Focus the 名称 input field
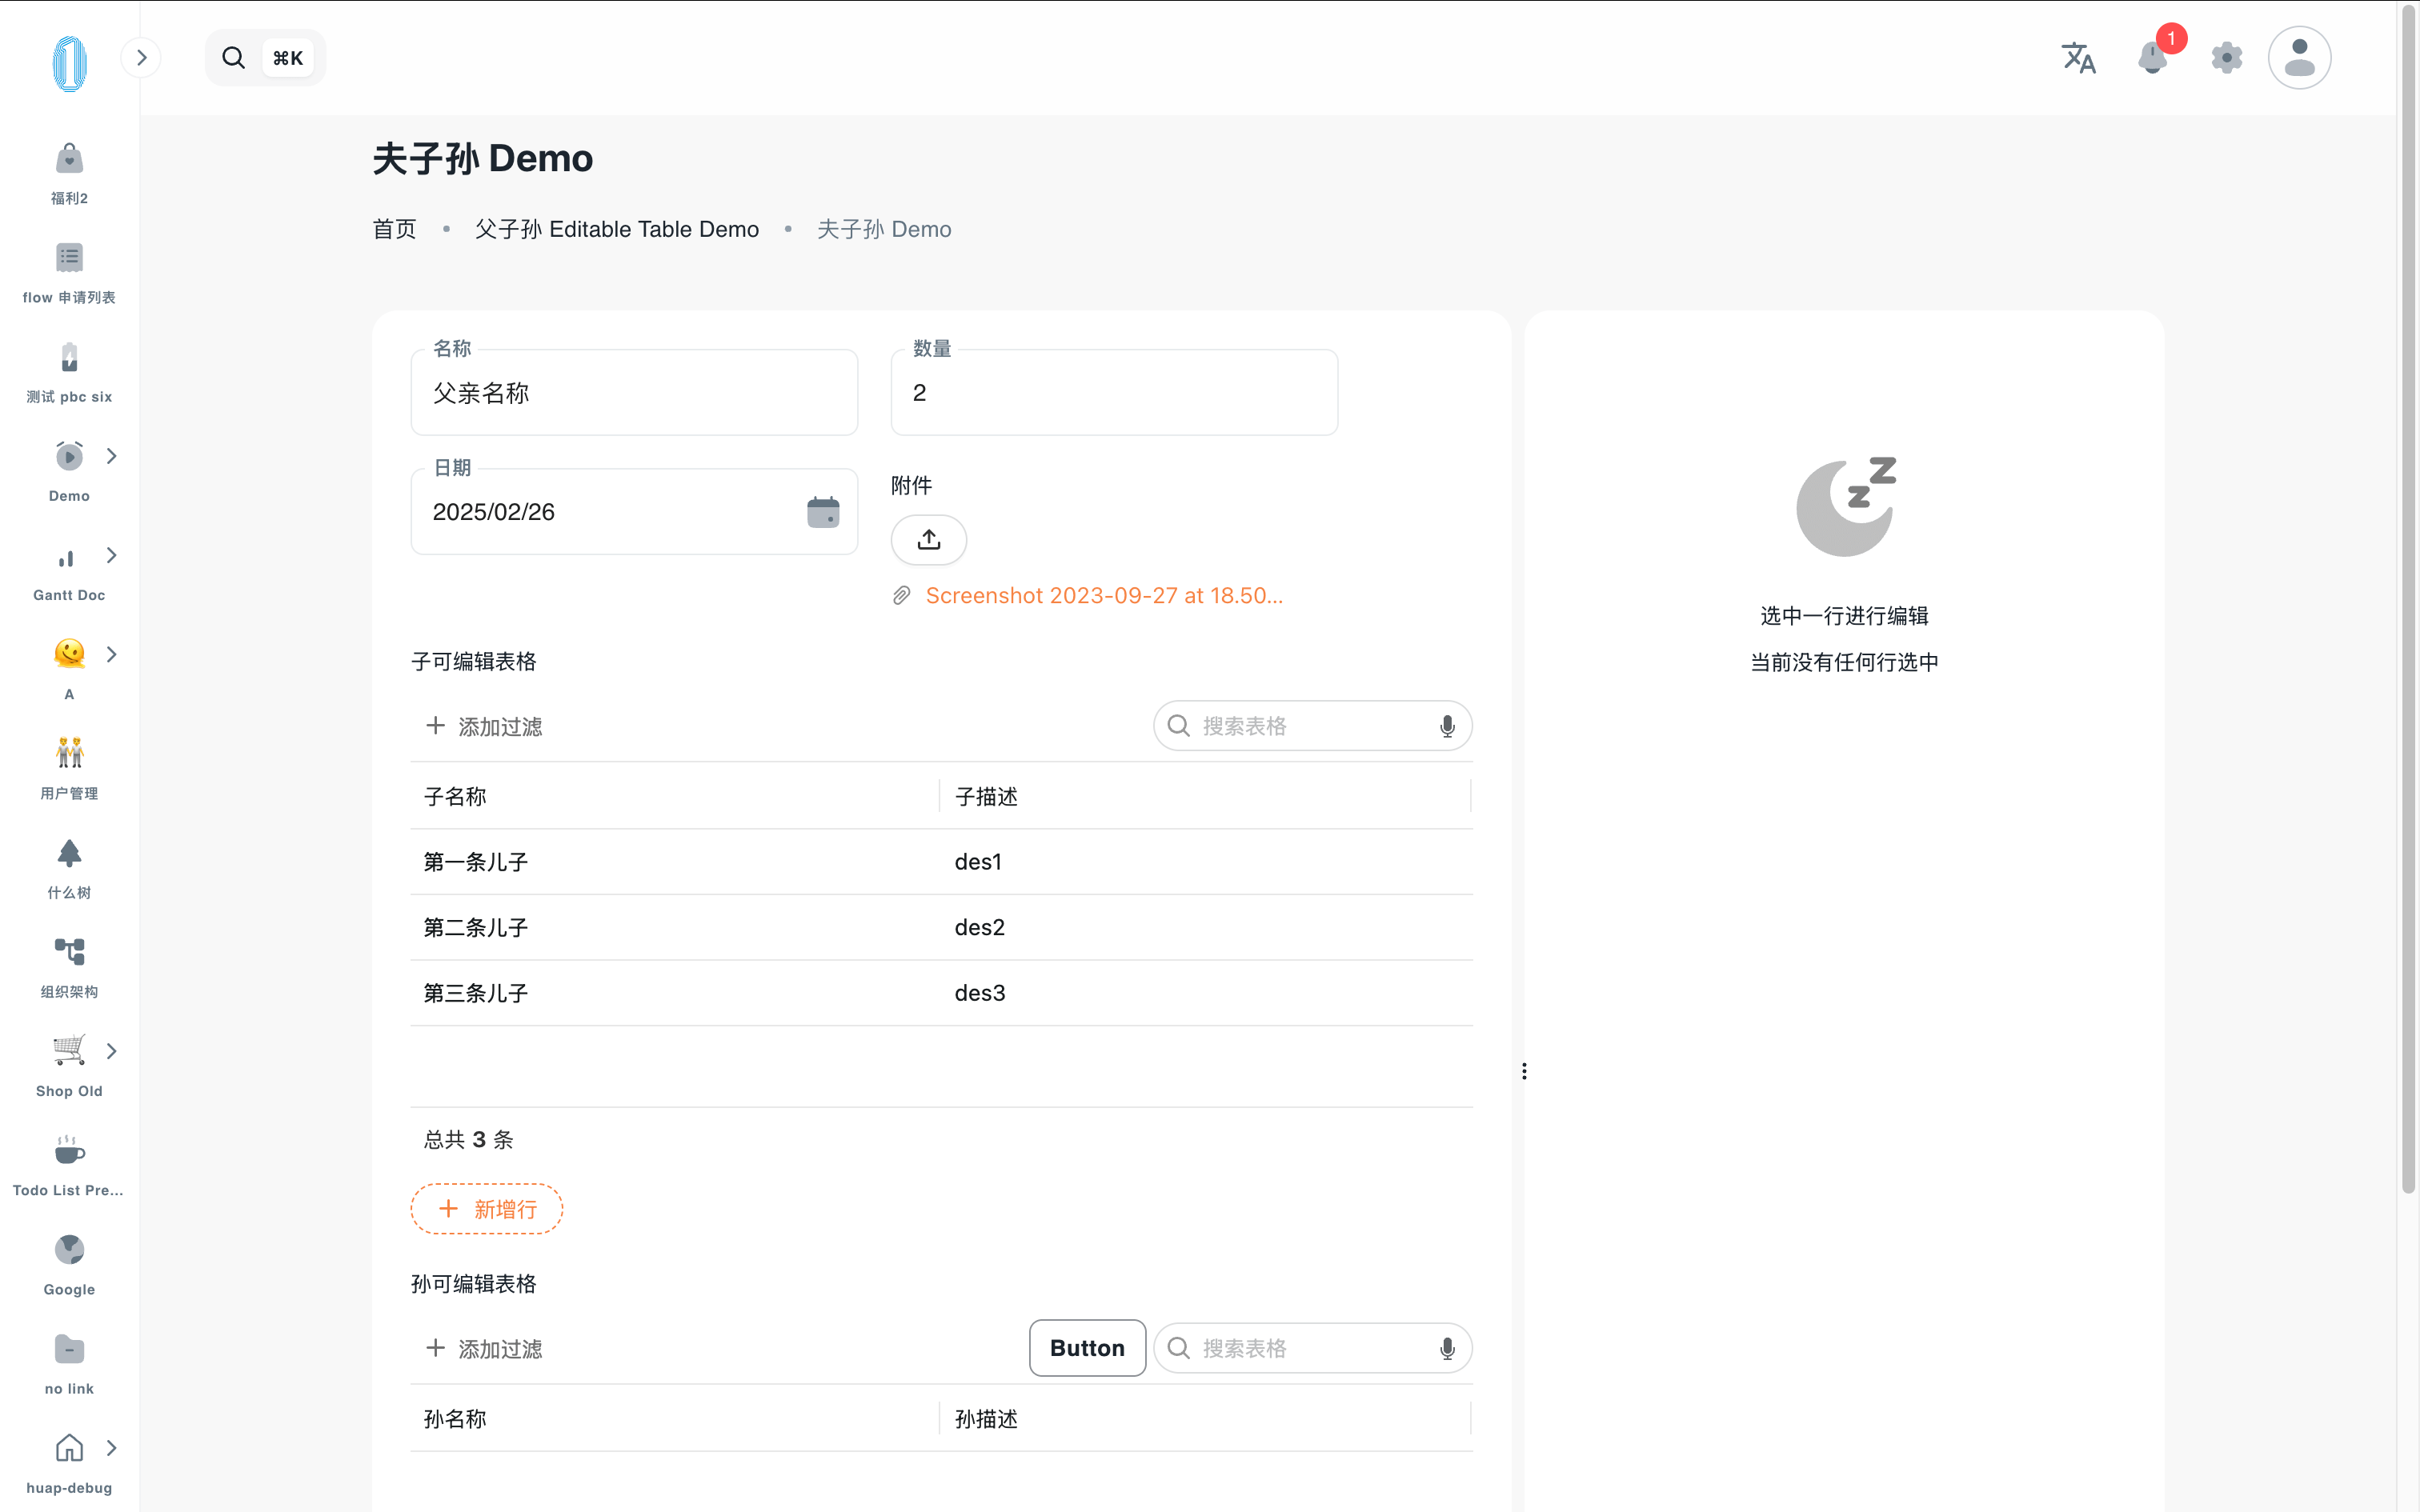 (x=634, y=393)
